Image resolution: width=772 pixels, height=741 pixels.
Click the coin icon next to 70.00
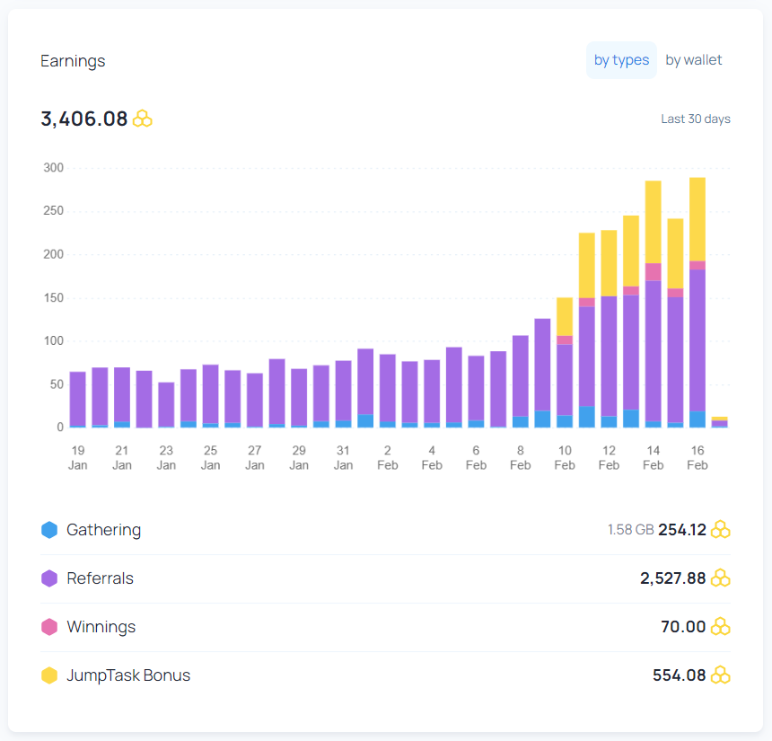click(721, 627)
